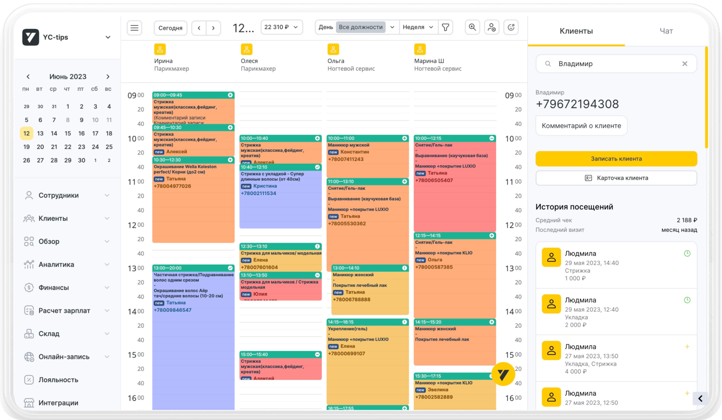
Task: Click the magnifier zoom icon in toolbar
Action: [472, 27]
